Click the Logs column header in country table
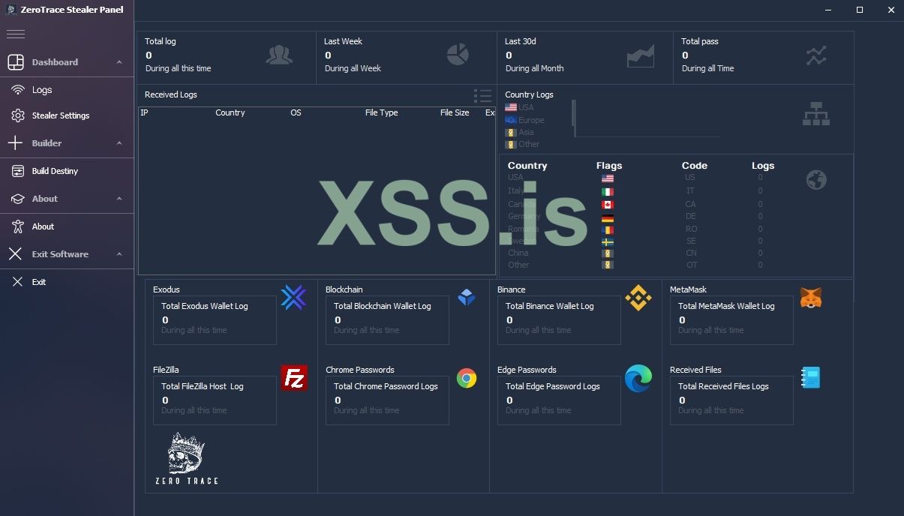The width and height of the screenshot is (904, 516). click(x=763, y=166)
